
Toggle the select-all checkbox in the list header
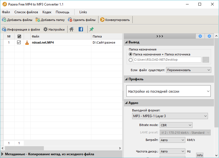pos(19,36)
